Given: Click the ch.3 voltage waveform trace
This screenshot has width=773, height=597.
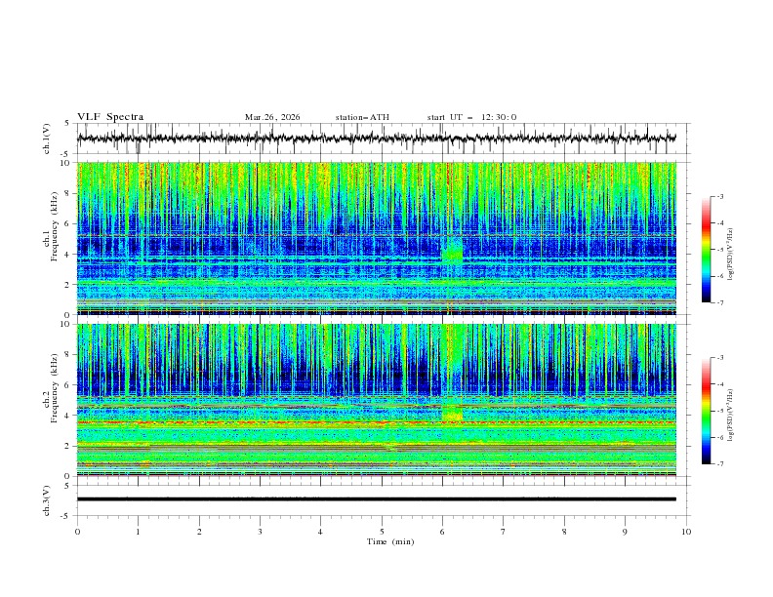Looking at the screenshot, I should pyautogui.click(x=376, y=499).
